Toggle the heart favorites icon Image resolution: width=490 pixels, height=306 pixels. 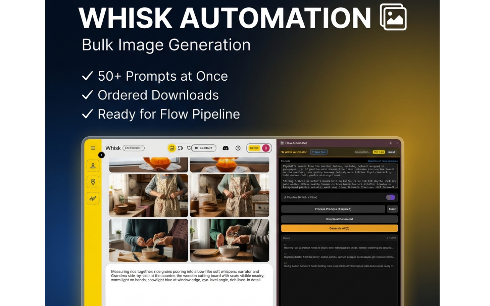189,148
